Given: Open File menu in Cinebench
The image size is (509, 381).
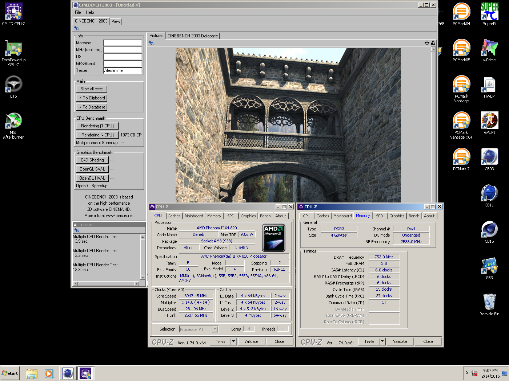Looking at the screenshot, I should pyautogui.click(x=78, y=12).
